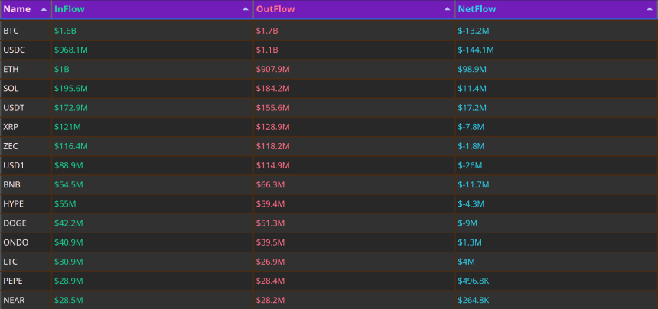Click ETH netflow value $98.9M

pyautogui.click(x=472, y=69)
